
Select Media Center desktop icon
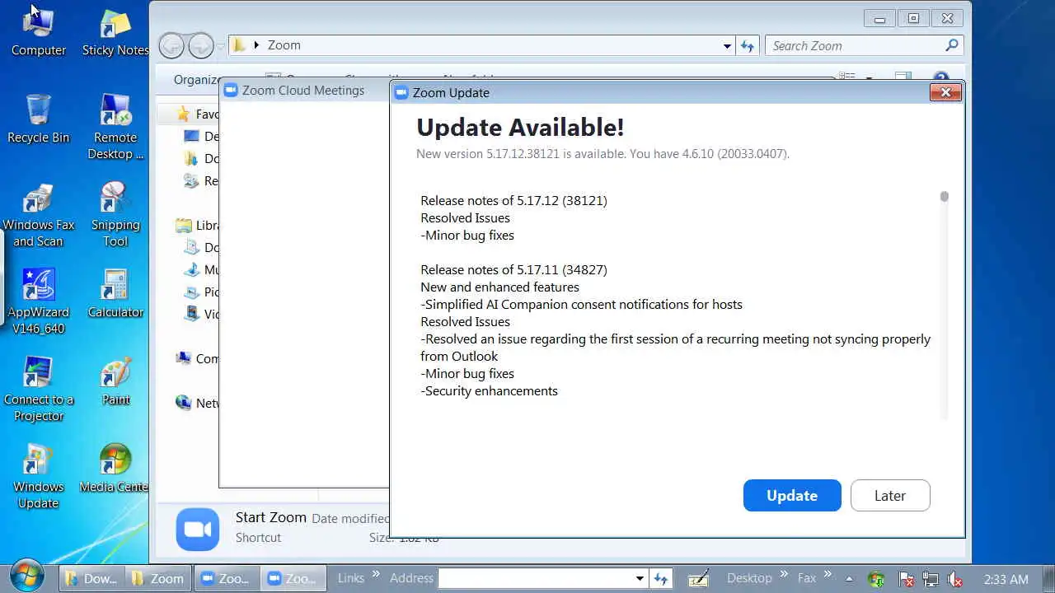[115, 469]
